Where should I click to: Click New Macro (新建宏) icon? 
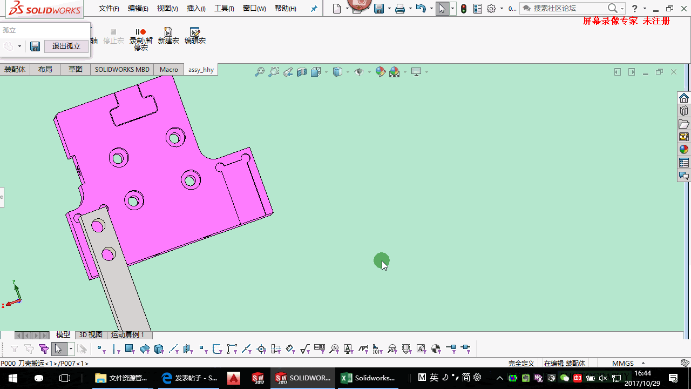tap(168, 36)
